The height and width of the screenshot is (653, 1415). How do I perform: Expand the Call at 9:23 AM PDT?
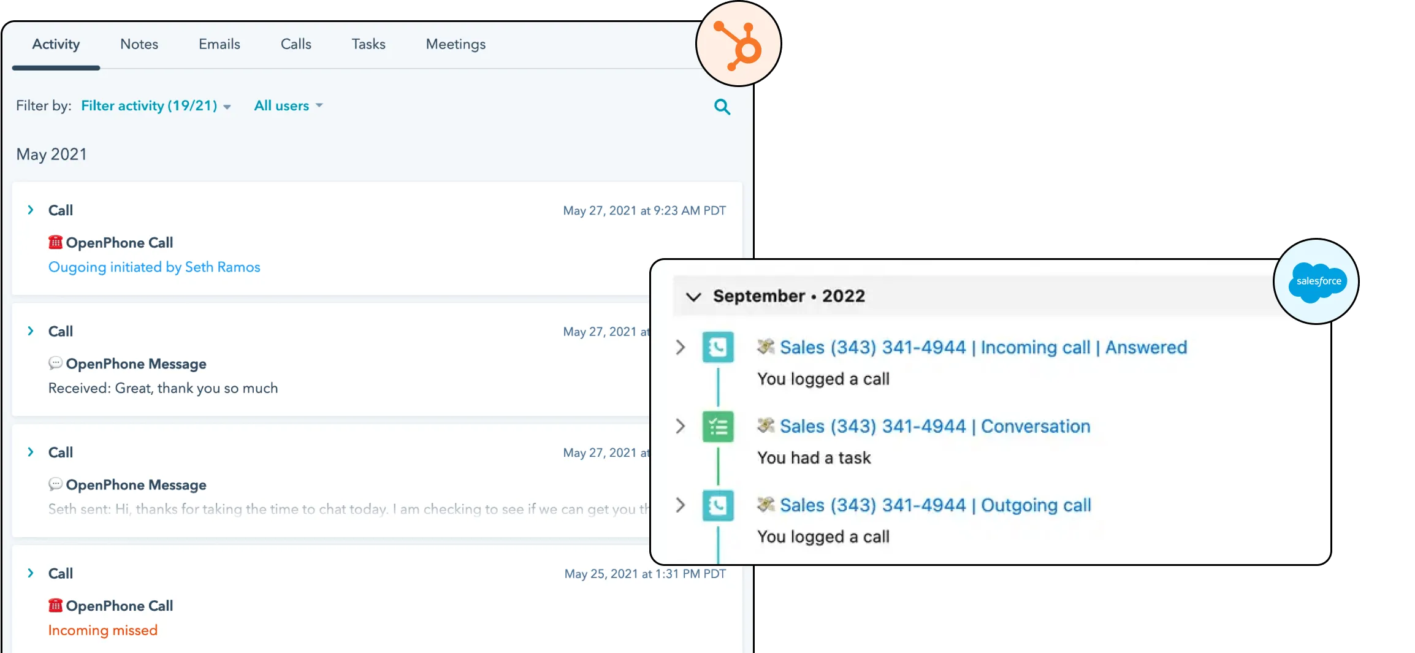[31, 210]
